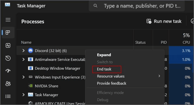Viewport: 194px width, 105px height.
Task: Expand the Windows Input Experience group
Action: [x=23, y=77]
